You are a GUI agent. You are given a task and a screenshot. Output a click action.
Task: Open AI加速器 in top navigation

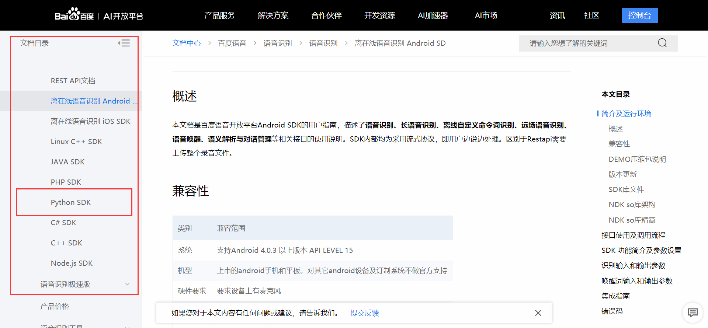pyautogui.click(x=433, y=15)
